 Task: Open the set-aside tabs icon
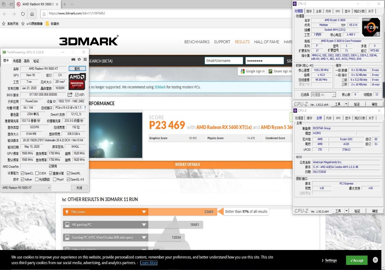click(x=4, y=4)
